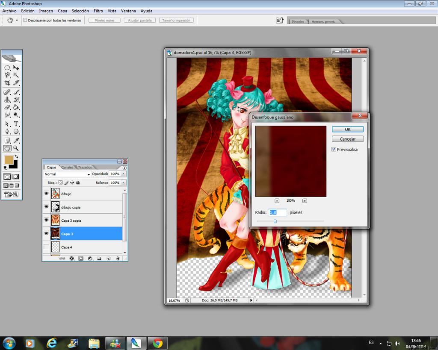The width and height of the screenshot is (438, 350).
Task: Select the Eraser tool
Action: (x=7, y=107)
